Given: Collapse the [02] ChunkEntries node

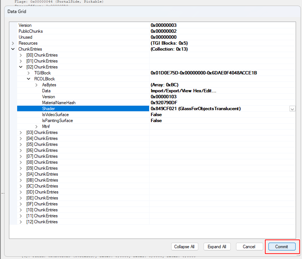Looking at the screenshot, I should (x=21, y=67).
